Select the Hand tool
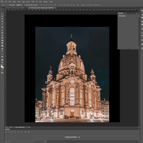 tap(2, 60)
